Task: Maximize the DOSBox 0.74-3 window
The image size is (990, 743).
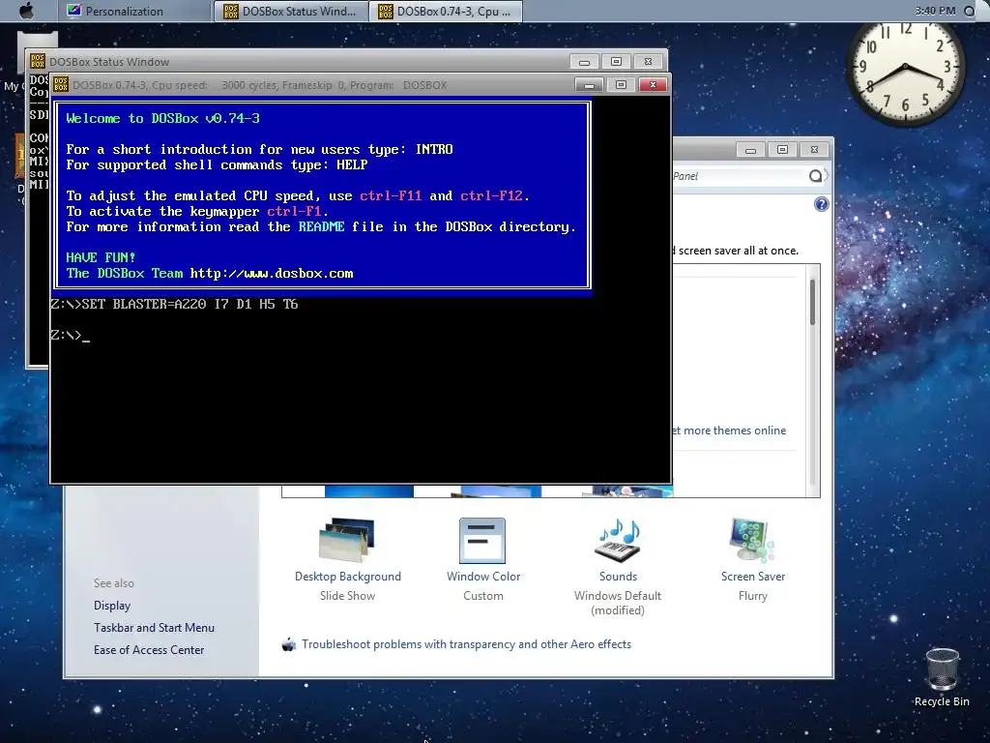Action: pyautogui.click(x=621, y=85)
